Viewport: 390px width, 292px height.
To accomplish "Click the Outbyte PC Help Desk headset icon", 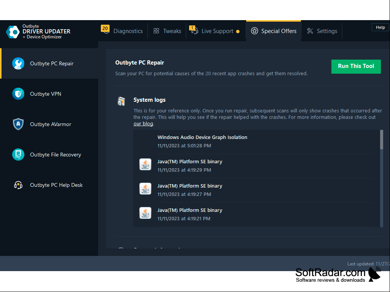I will tap(18, 185).
